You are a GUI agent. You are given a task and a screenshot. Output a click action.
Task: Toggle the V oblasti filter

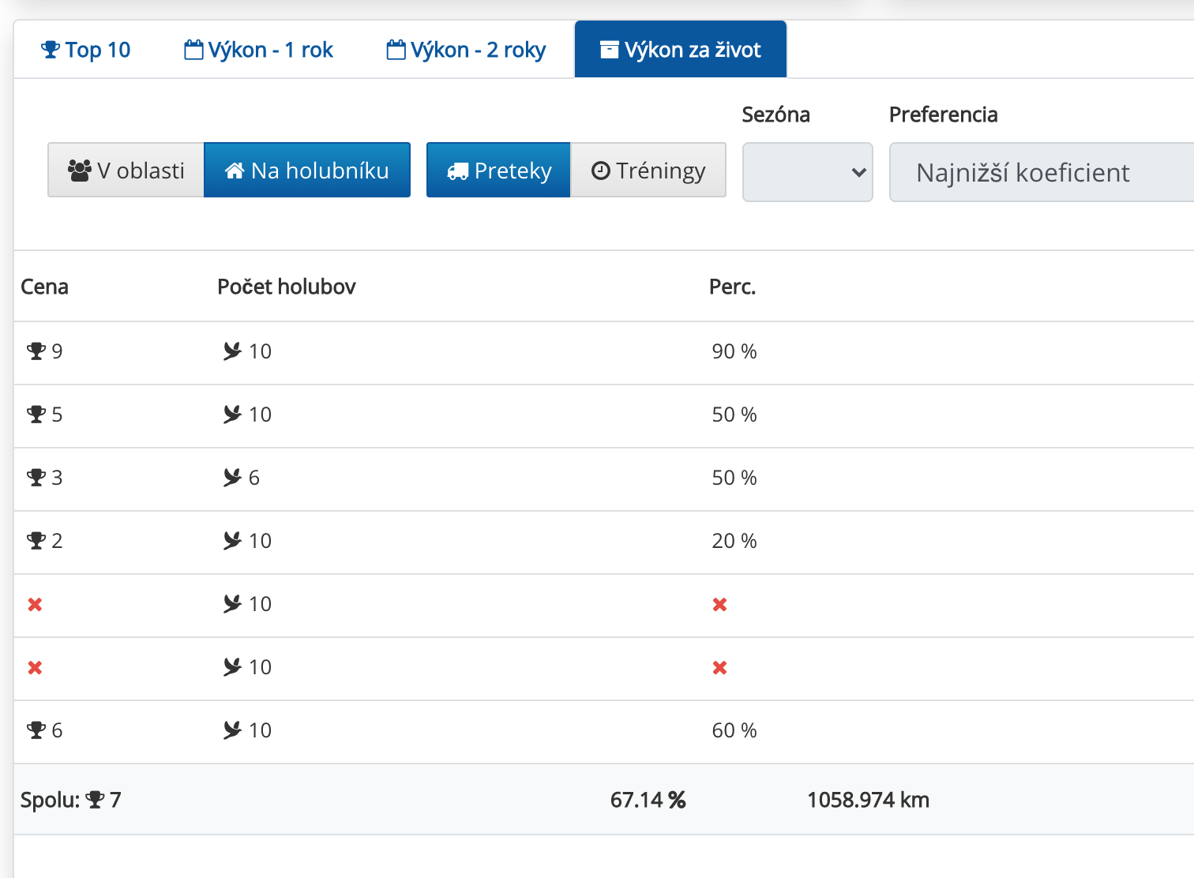126,170
